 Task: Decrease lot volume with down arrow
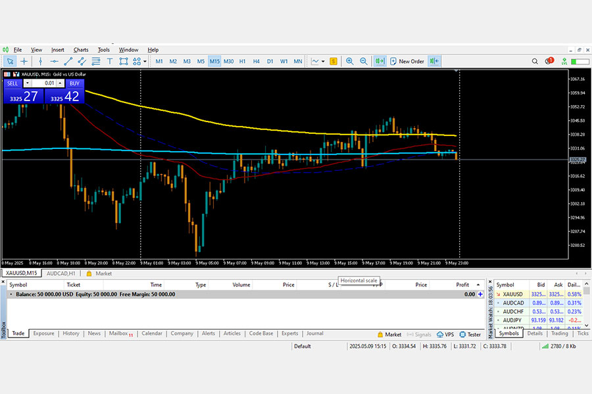click(x=28, y=83)
